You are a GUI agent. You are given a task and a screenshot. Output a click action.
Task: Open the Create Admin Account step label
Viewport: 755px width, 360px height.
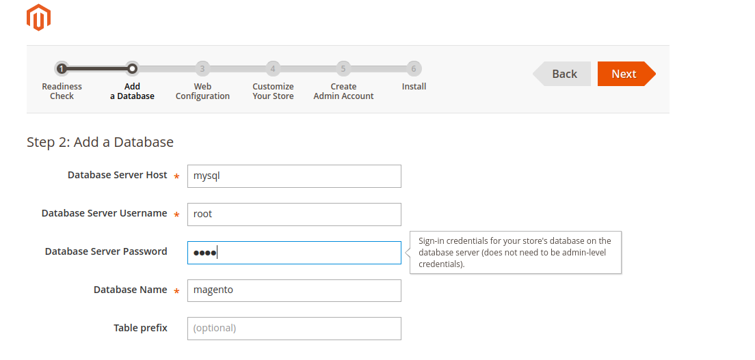(343, 92)
